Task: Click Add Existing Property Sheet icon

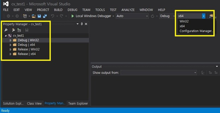Action: (19, 30)
